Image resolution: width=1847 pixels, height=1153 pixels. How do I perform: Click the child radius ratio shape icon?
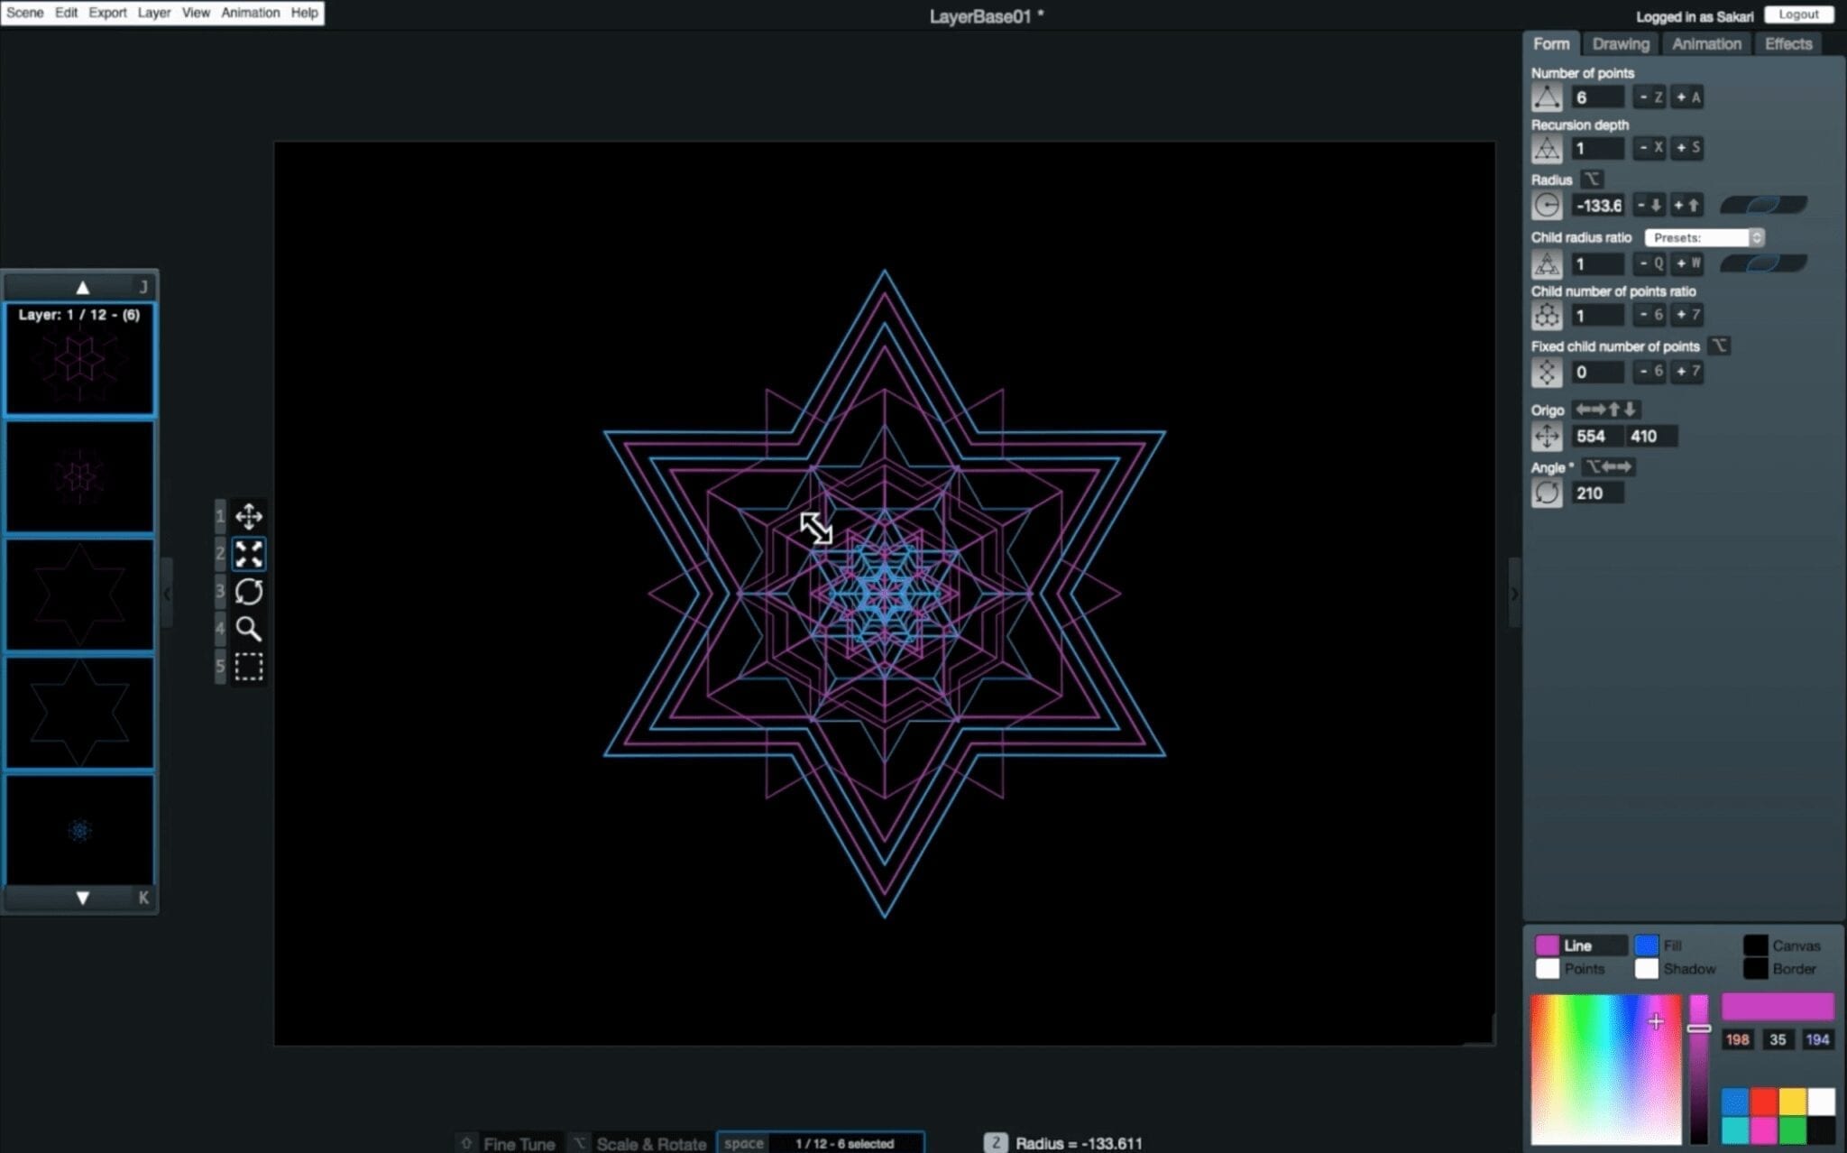(x=1544, y=263)
